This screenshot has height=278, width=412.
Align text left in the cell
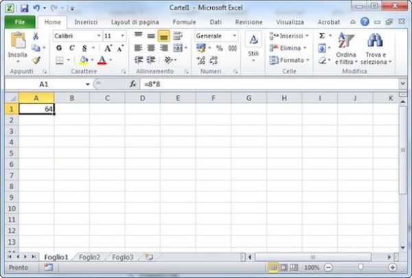point(138,48)
